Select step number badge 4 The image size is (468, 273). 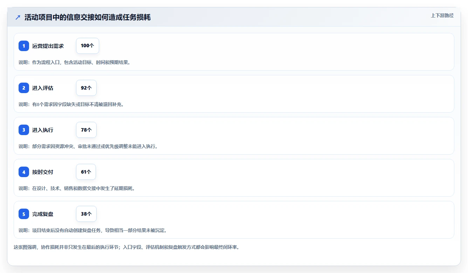tap(24, 172)
